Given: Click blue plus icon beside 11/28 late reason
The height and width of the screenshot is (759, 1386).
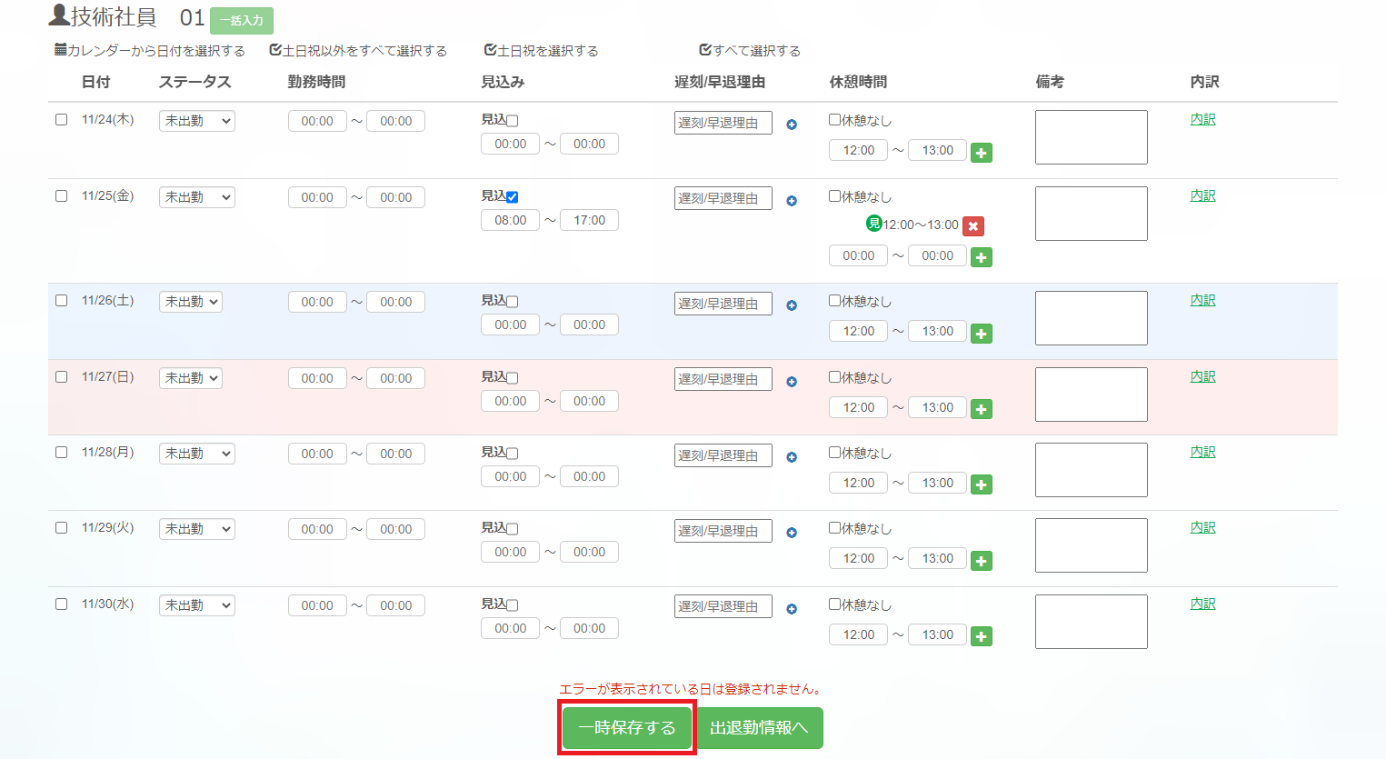Looking at the screenshot, I should point(792,457).
